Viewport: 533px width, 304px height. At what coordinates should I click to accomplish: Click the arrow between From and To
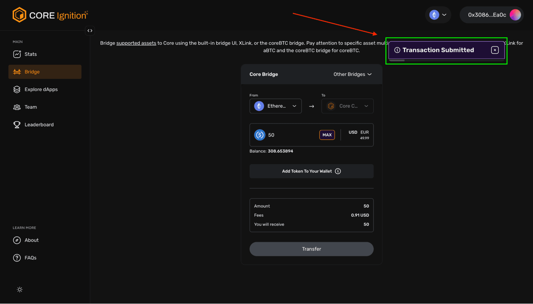coord(311,106)
